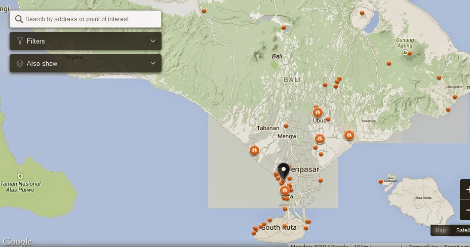Select the orange dot west of Gunung Agung
470x247 pixels.
click(x=389, y=63)
